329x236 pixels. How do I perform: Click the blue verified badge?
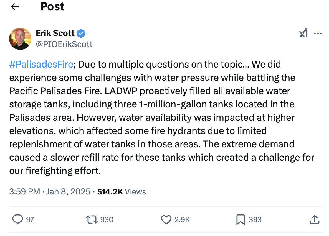(x=81, y=34)
